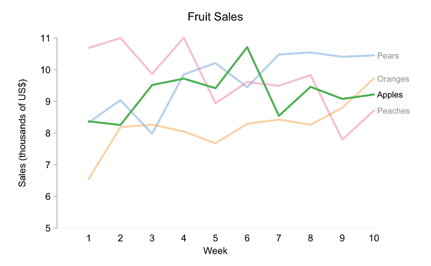
Task: Click the "Week" x-axis title
Action: tap(216, 251)
